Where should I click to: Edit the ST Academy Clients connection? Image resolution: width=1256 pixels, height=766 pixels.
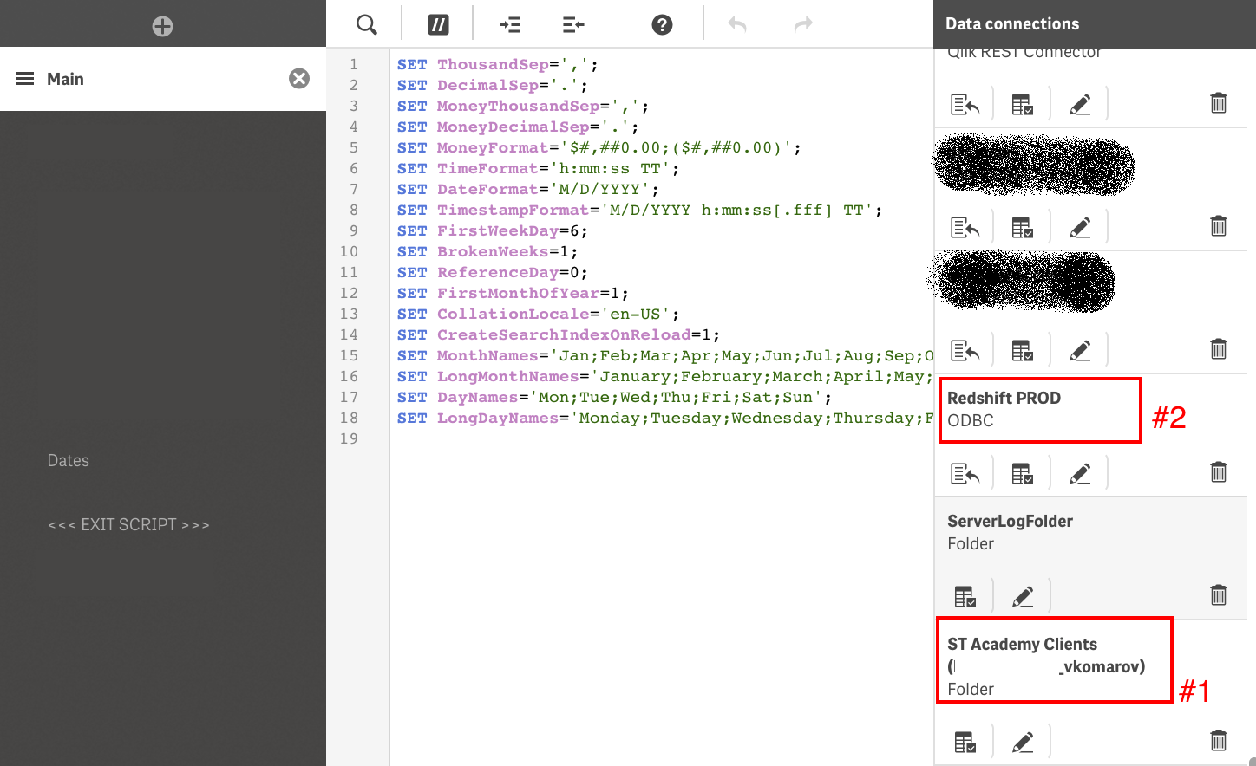click(x=1023, y=742)
